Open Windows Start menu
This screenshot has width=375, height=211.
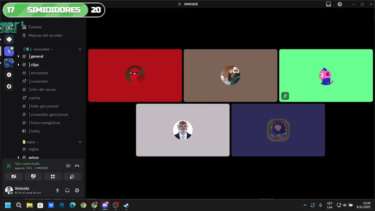(8, 205)
